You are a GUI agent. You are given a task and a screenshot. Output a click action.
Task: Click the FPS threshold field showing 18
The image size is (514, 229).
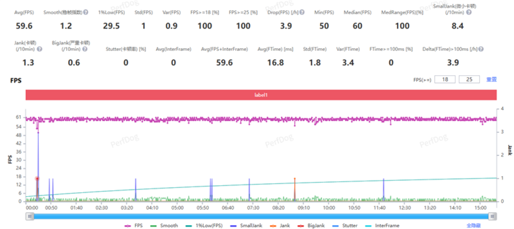click(x=445, y=79)
